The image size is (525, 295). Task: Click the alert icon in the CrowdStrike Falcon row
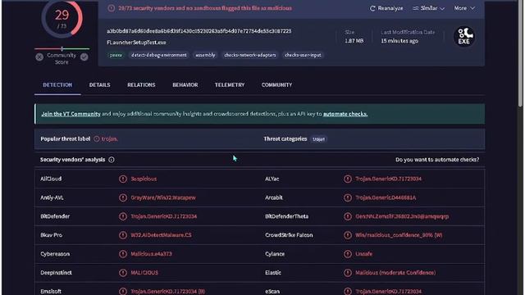click(348, 235)
